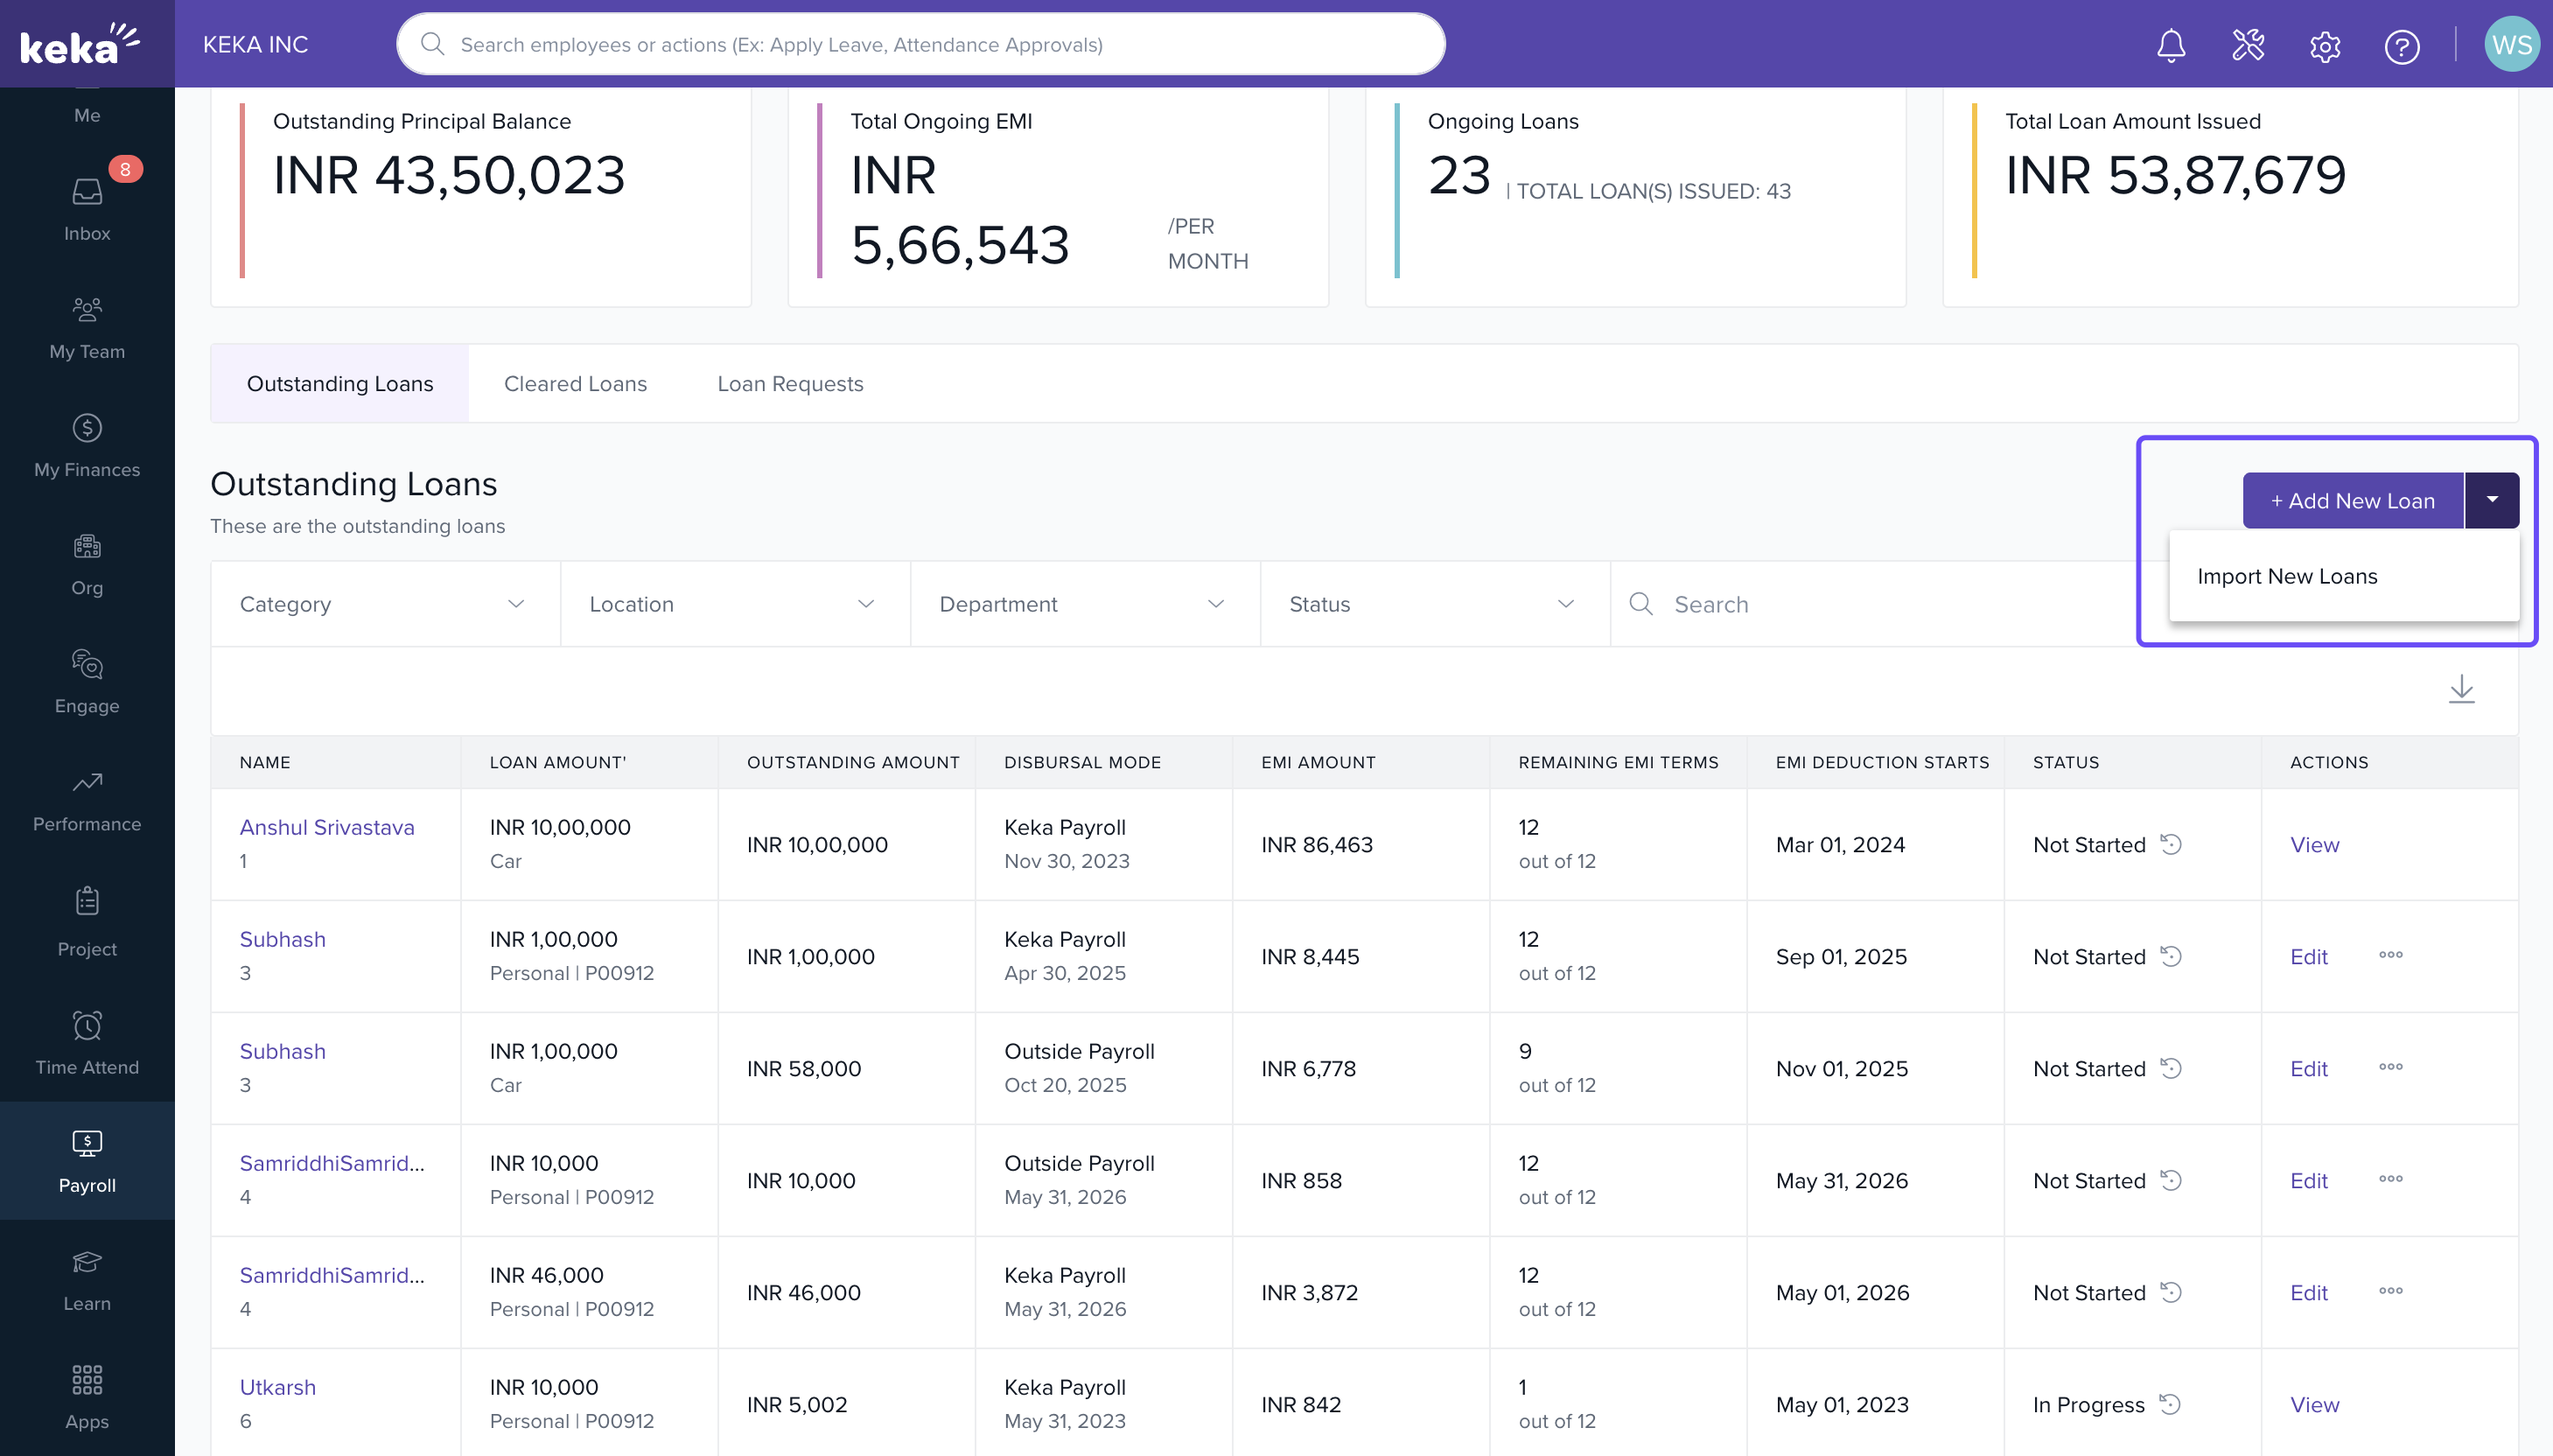Switch to the Loan Requests tab
The height and width of the screenshot is (1456, 2553).
(790, 384)
